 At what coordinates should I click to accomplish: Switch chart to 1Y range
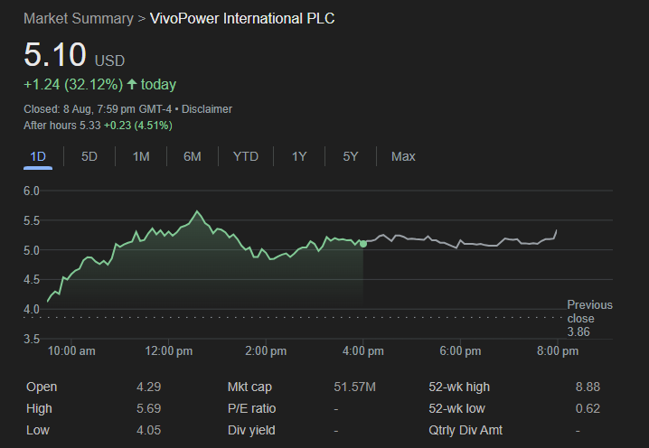[299, 157]
